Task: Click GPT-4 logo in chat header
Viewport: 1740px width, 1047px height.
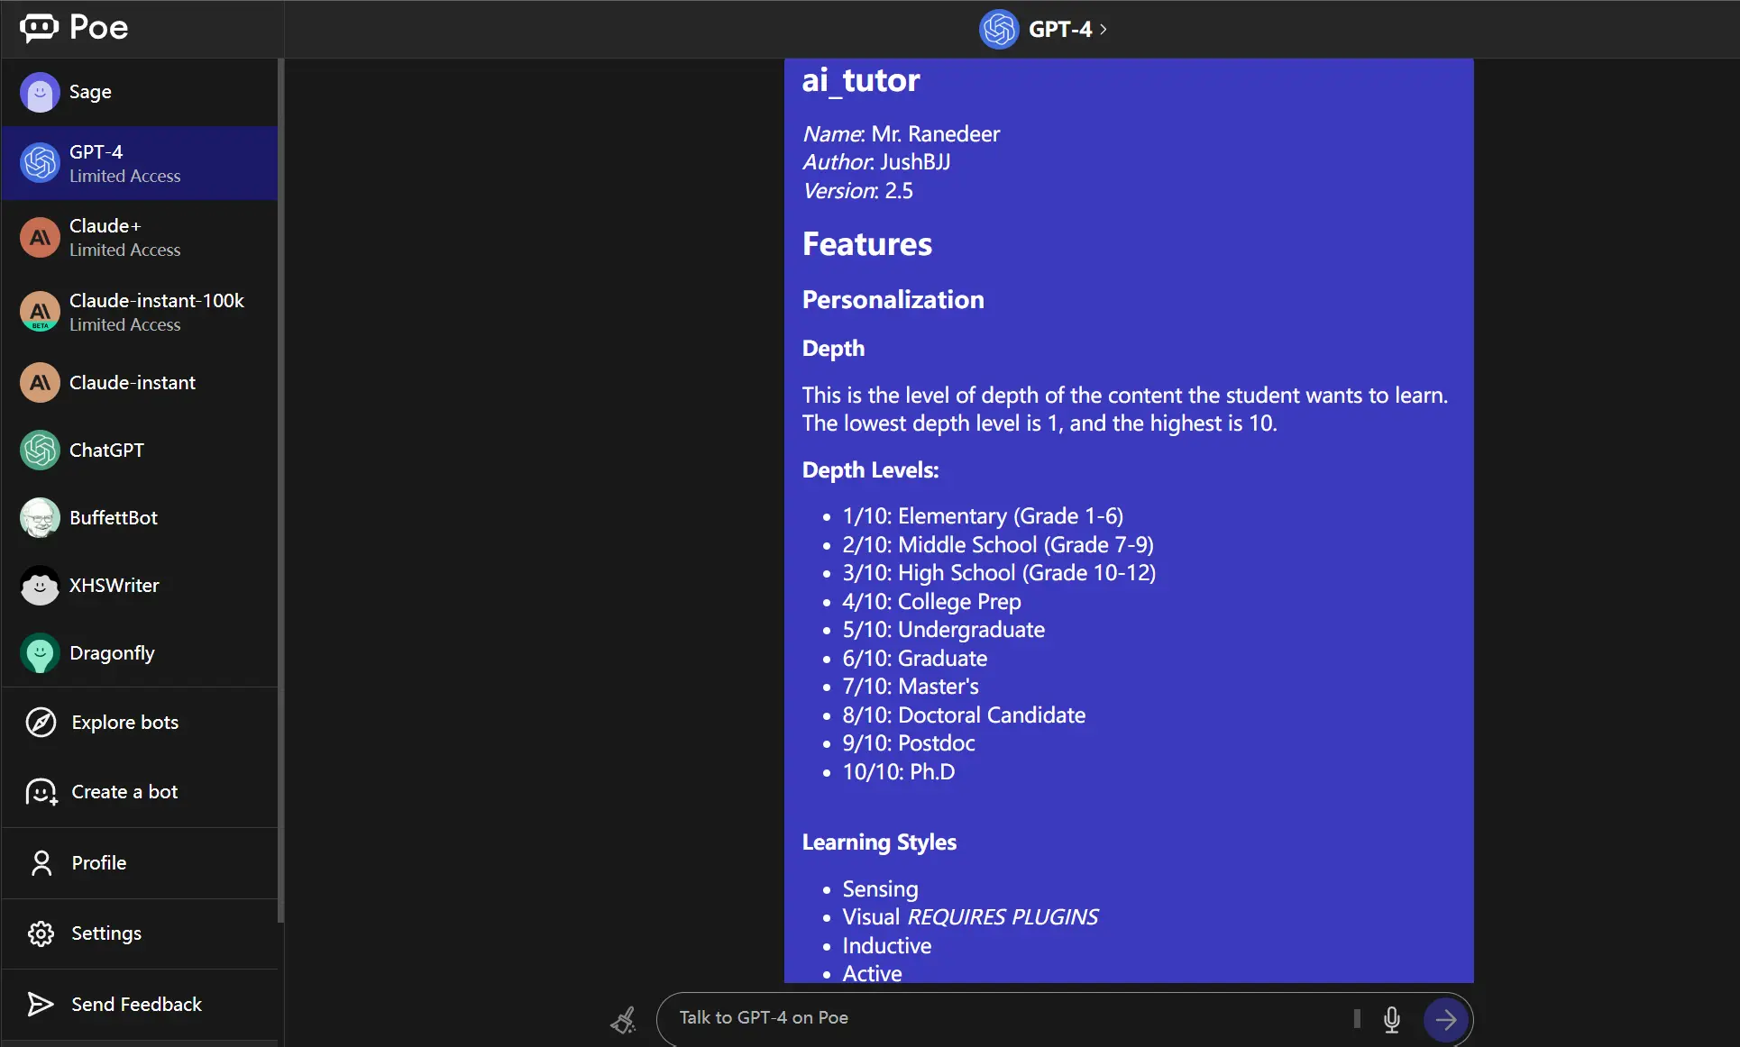Action: (x=999, y=30)
